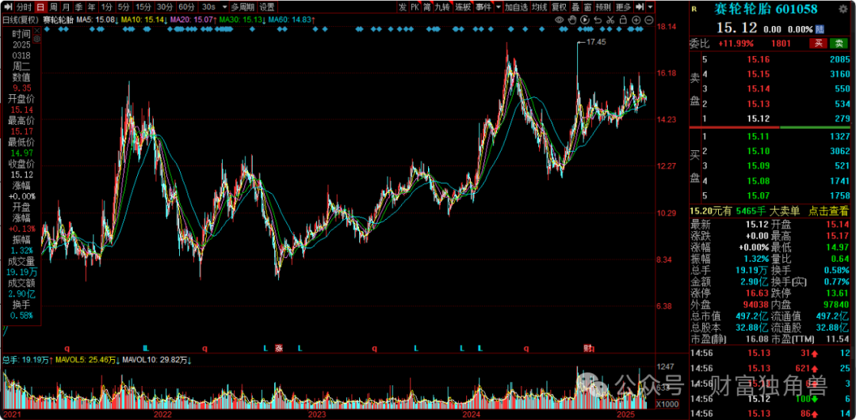This screenshot has height=420, width=856.
Task: Click the undo arrow icon above the chart
Action: click(598, 20)
